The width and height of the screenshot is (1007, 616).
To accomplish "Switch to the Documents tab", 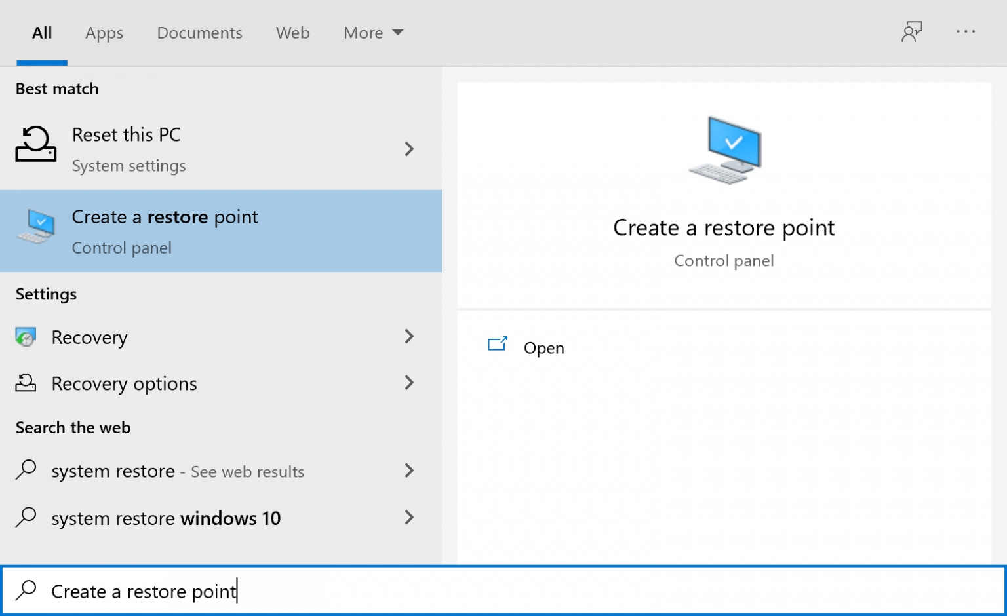I will [x=199, y=32].
